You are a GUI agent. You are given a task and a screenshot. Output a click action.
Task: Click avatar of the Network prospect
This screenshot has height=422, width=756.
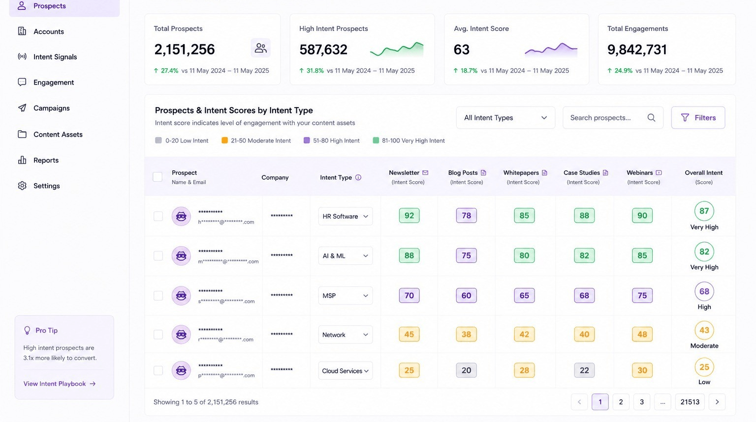coord(181,334)
